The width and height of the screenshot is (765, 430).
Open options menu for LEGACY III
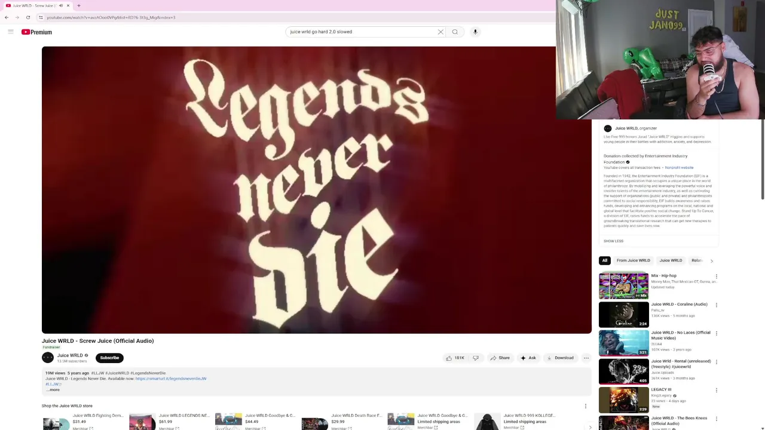click(x=717, y=391)
